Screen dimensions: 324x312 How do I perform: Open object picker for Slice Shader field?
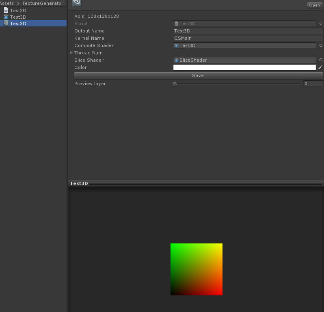tap(321, 60)
